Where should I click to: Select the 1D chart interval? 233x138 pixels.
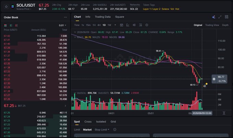(x=104, y=25)
